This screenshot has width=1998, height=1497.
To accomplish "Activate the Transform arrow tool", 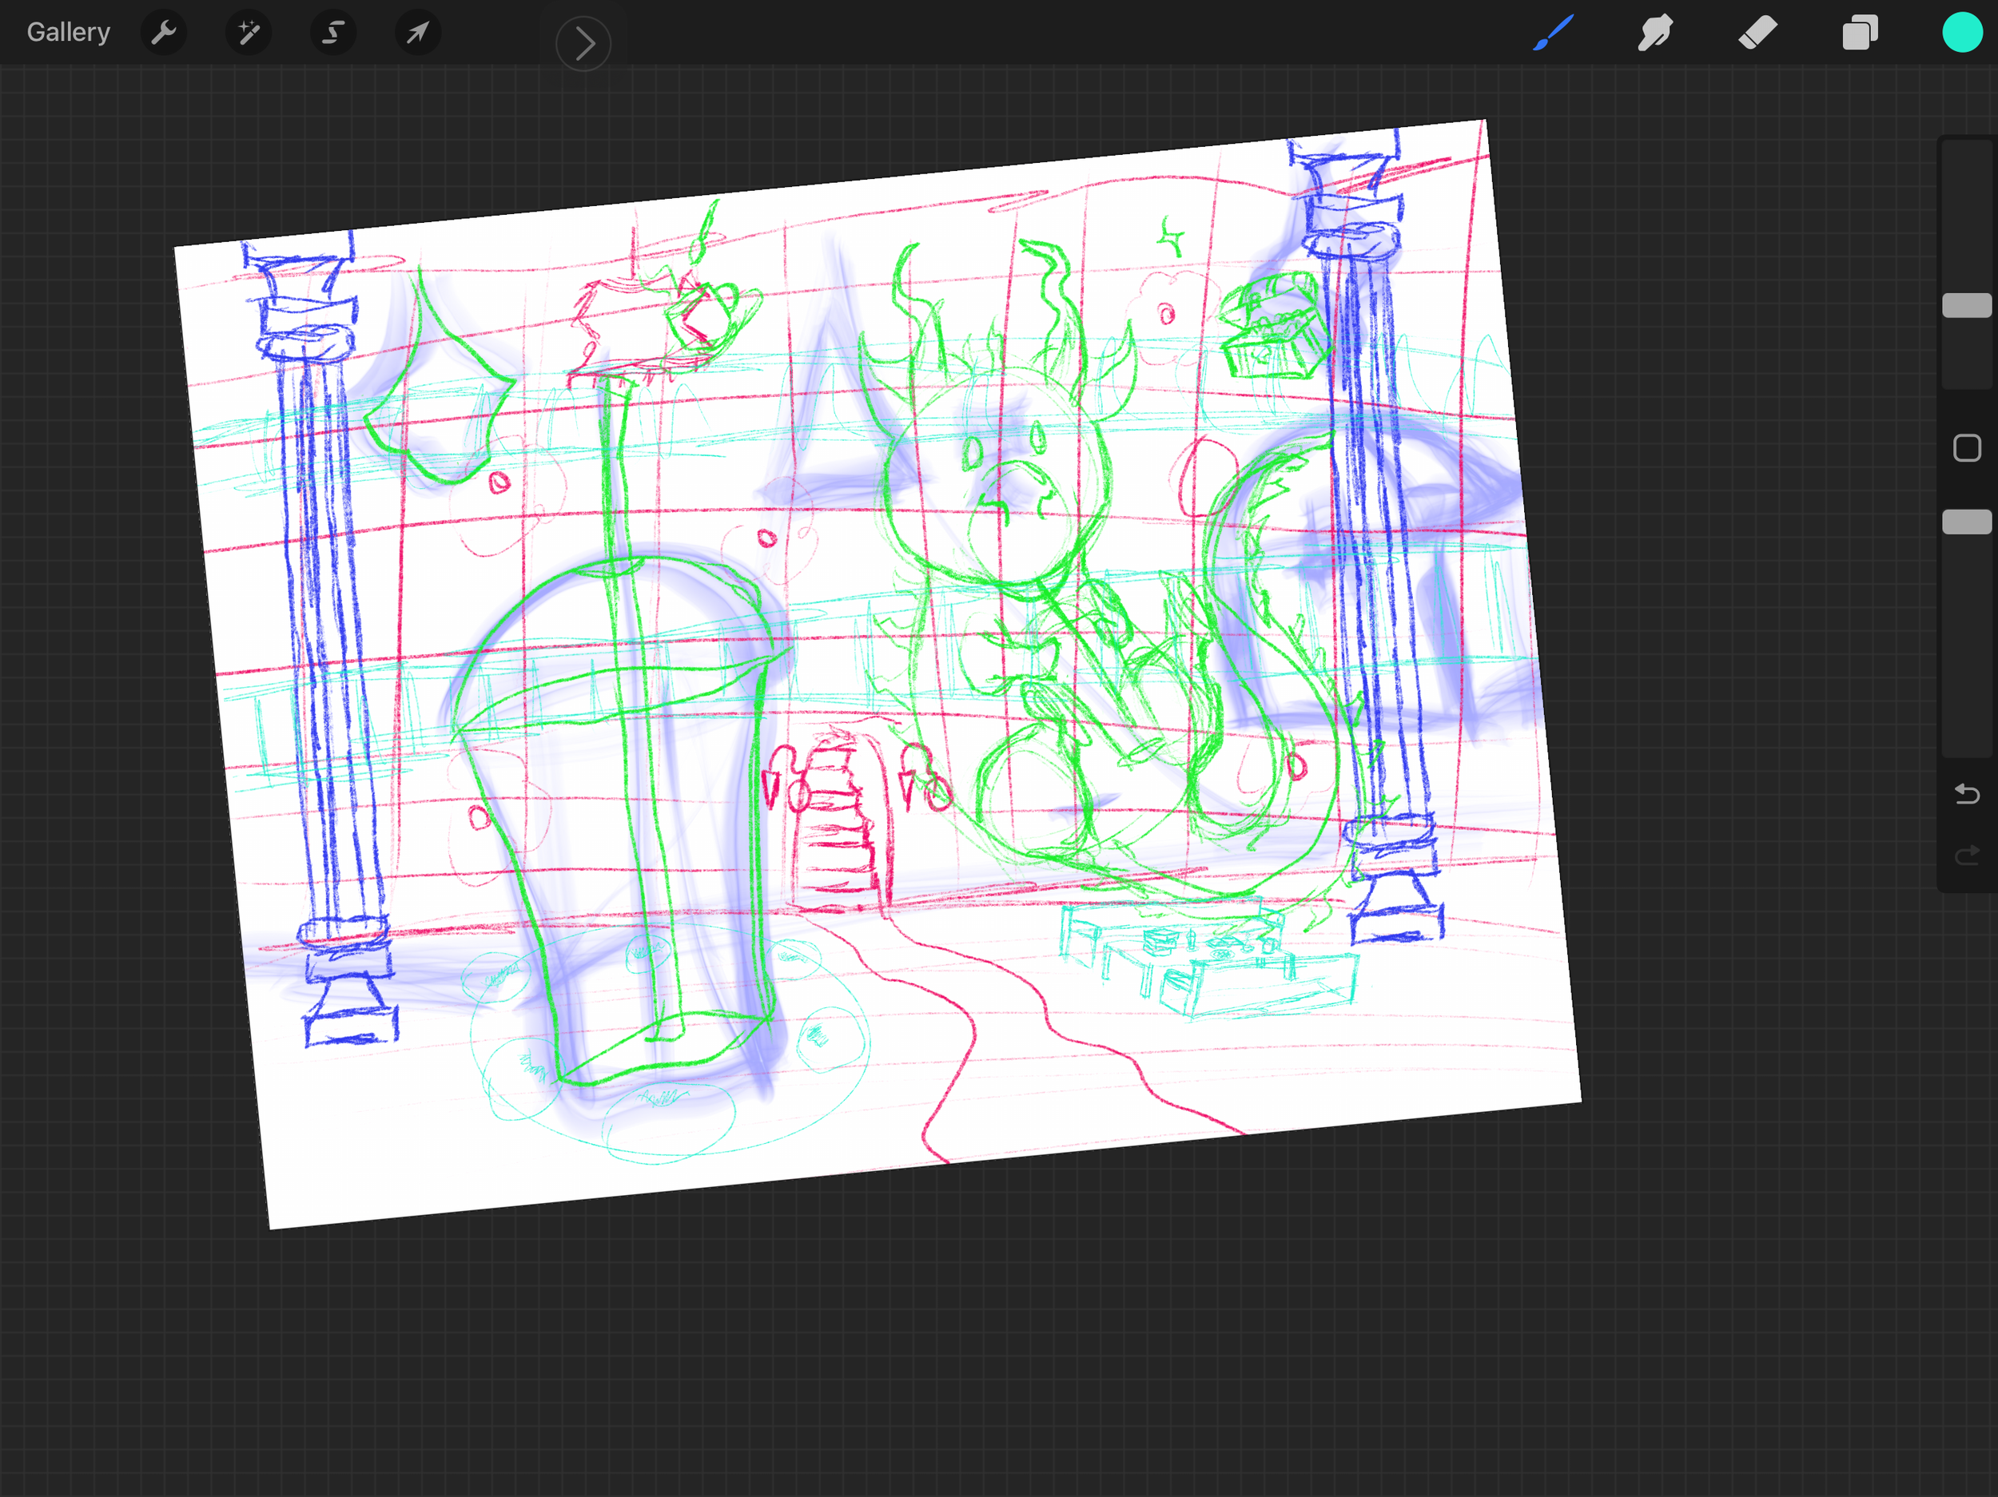I will (x=417, y=34).
